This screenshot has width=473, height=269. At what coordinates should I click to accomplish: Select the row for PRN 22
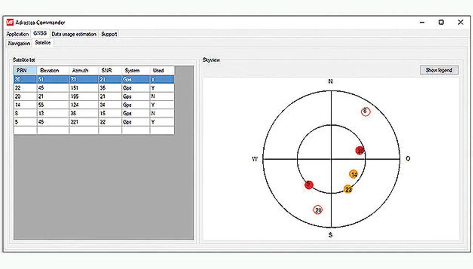click(94, 88)
